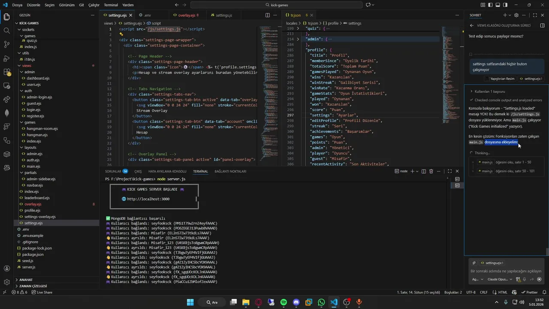Open chat tools configuration icon
This screenshot has width=549, height=309.
[x=518, y=279]
